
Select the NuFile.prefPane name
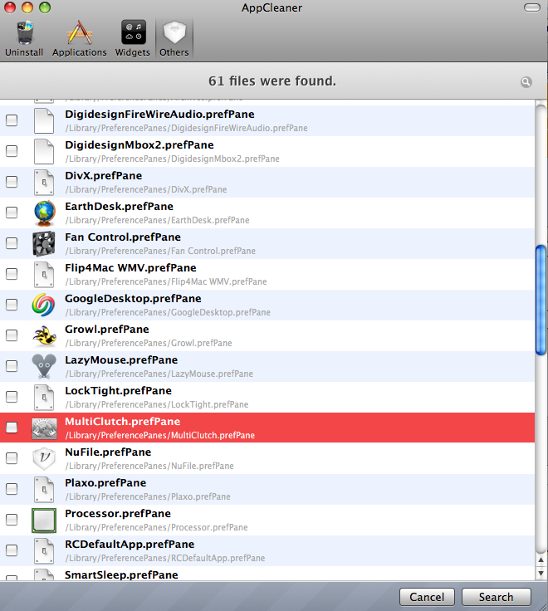click(108, 452)
